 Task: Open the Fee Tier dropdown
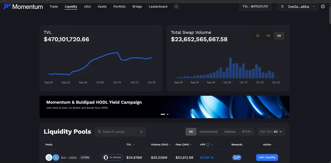click(271, 132)
